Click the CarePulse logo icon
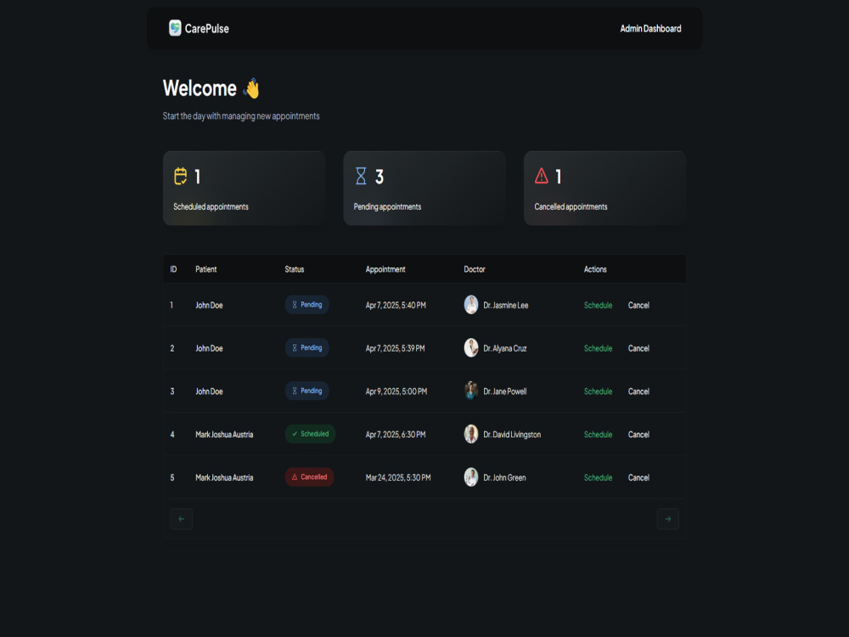Viewport: 849px width, 637px height. coord(175,28)
